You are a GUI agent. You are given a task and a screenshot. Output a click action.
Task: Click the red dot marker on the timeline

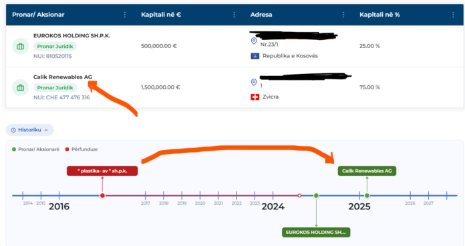click(102, 196)
